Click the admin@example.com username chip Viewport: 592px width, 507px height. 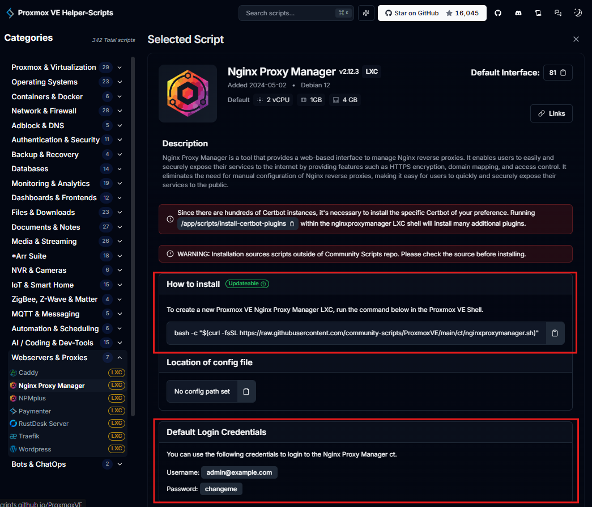point(239,472)
